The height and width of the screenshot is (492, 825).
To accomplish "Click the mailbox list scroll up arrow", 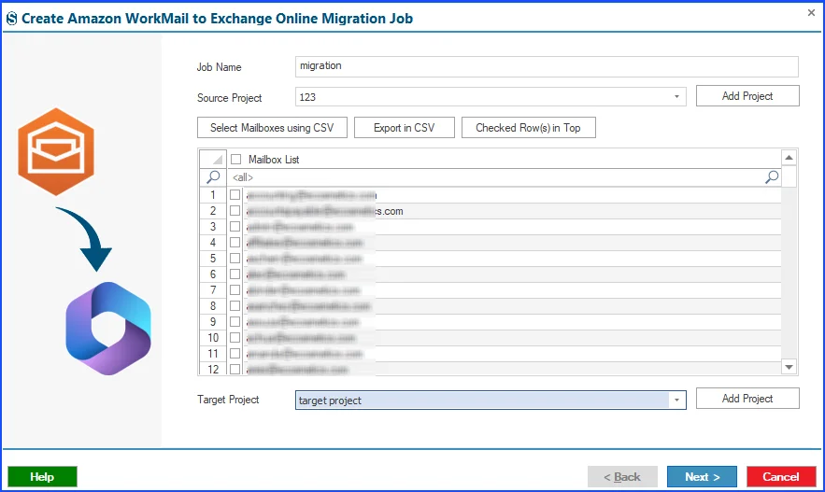I will pos(789,157).
